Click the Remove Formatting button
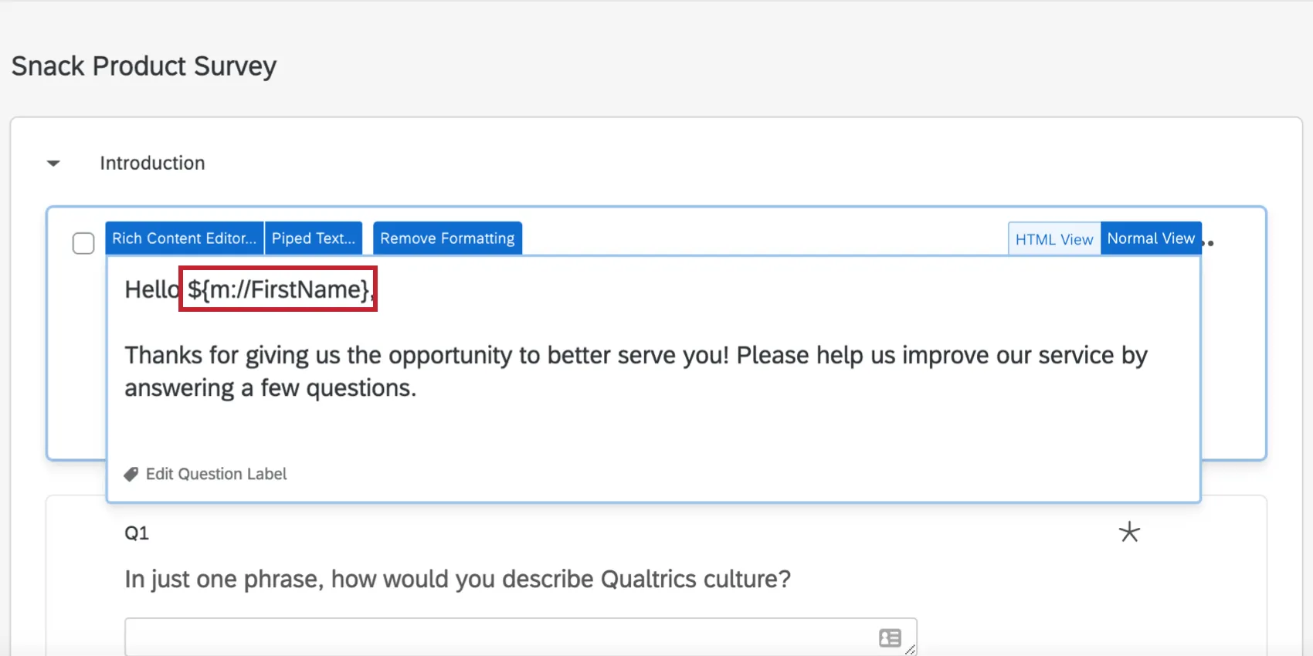This screenshot has width=1313, height=656. click(447, 238)
